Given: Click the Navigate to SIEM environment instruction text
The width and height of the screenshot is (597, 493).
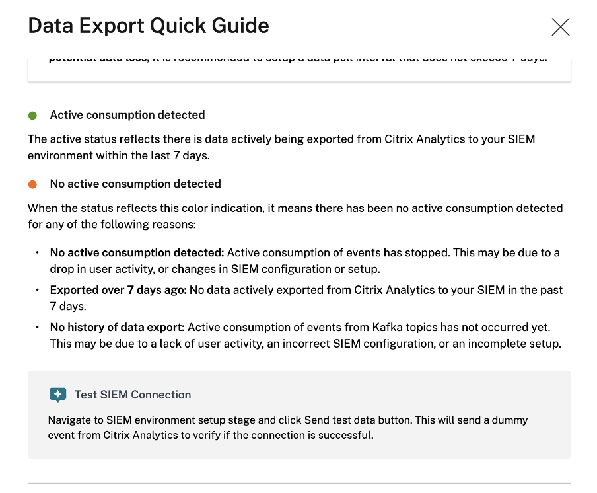Looking at the screenshot, I should click(288, 428).
